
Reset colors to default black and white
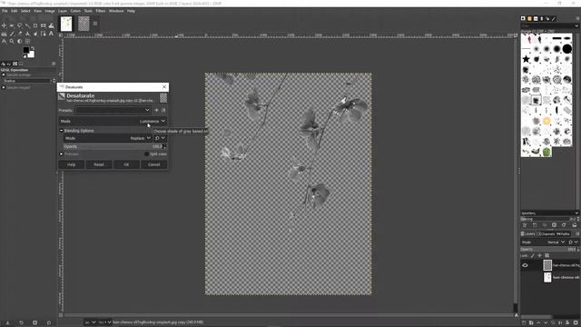pos(25,56)
